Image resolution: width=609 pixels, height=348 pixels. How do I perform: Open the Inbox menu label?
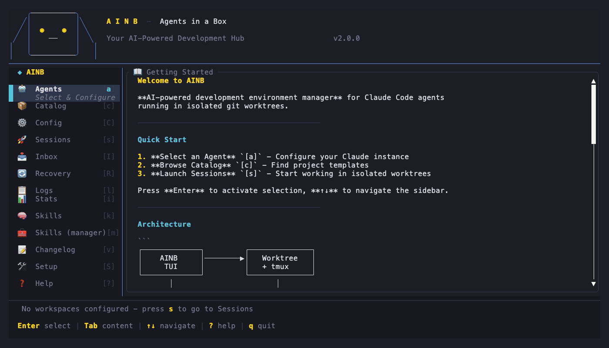coord(47,157)
